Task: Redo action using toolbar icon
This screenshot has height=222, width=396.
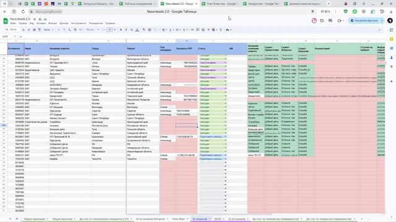Action: pyautogui.click(x=28, y=30)
